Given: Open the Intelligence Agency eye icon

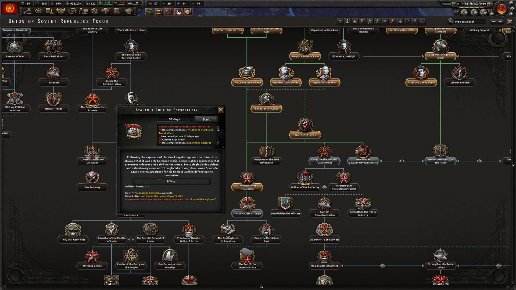Looking at the screenshot, I should pos(38,11).
